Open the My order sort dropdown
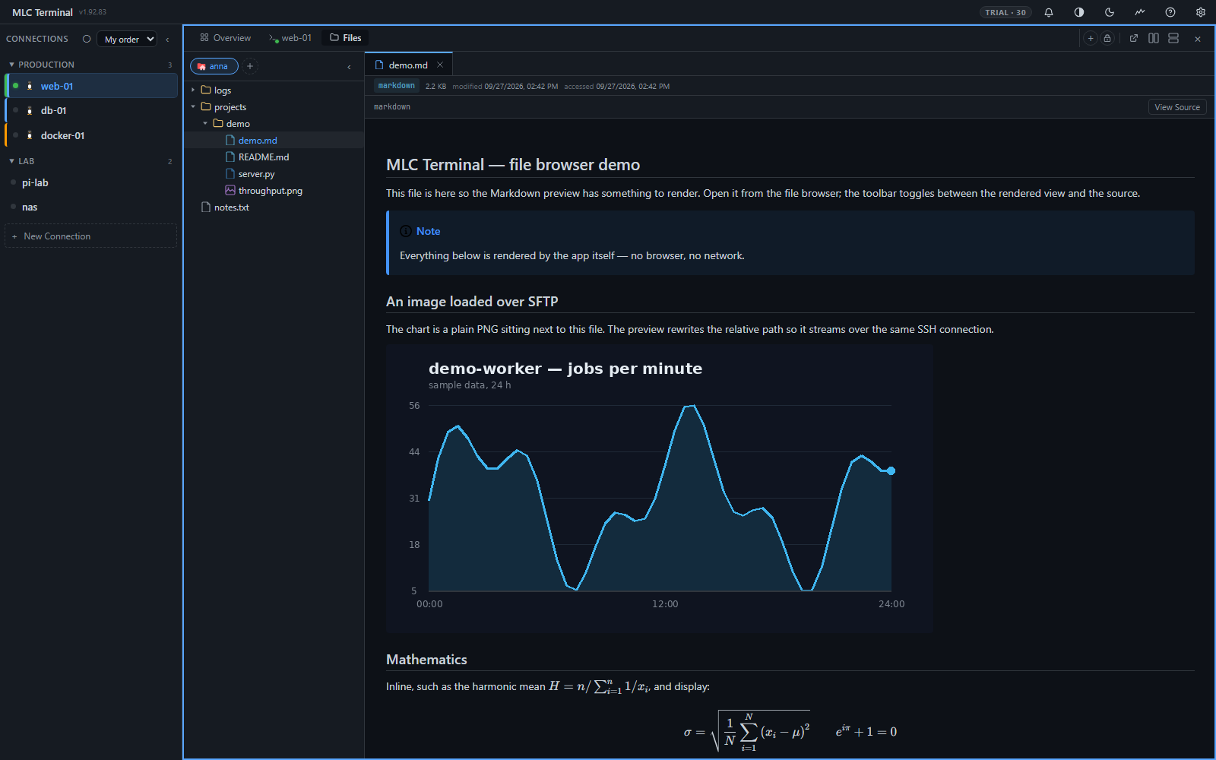The height and width of the screenshot is (760, 1216). (127, 39)
